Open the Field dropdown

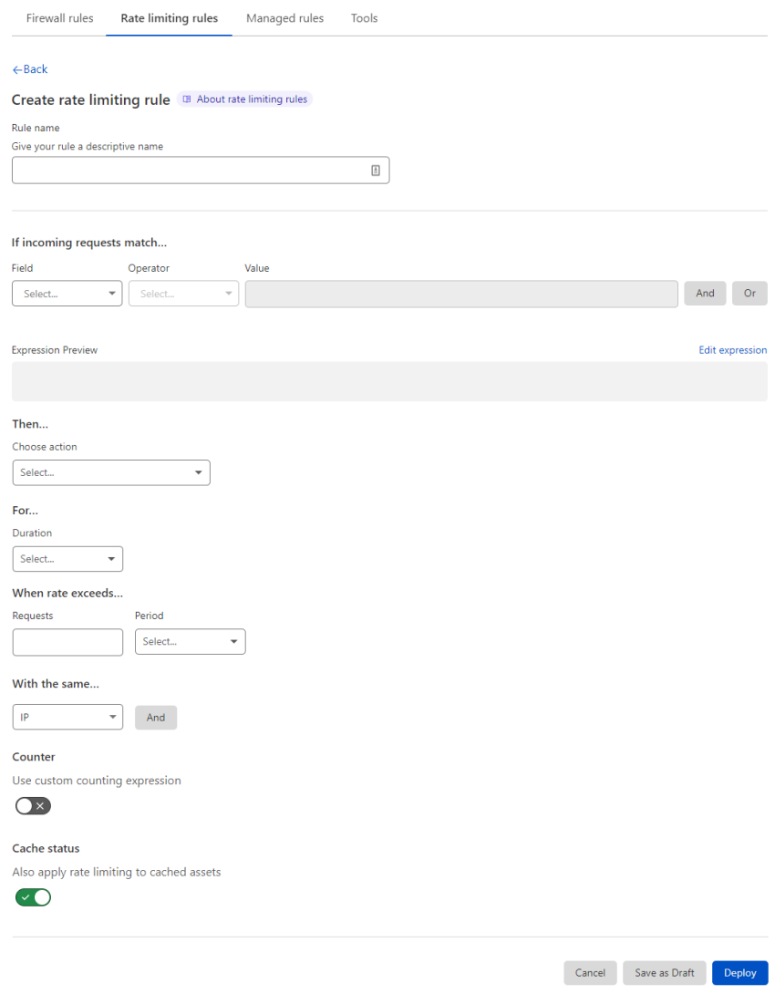tap(67, 293)
